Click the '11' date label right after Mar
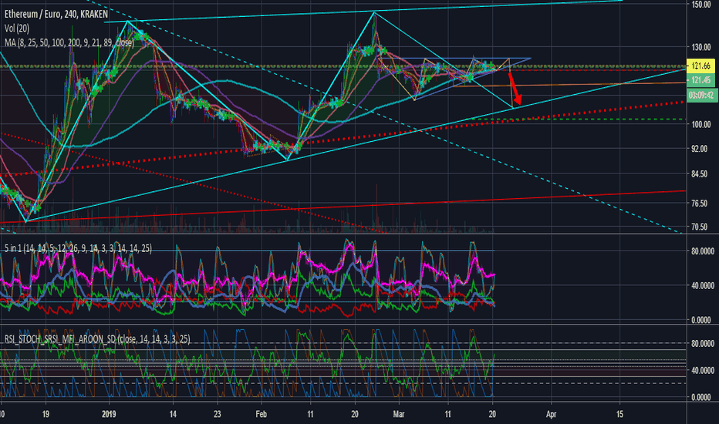The height and width of the screenshot is (424, 719). [447, 415]
